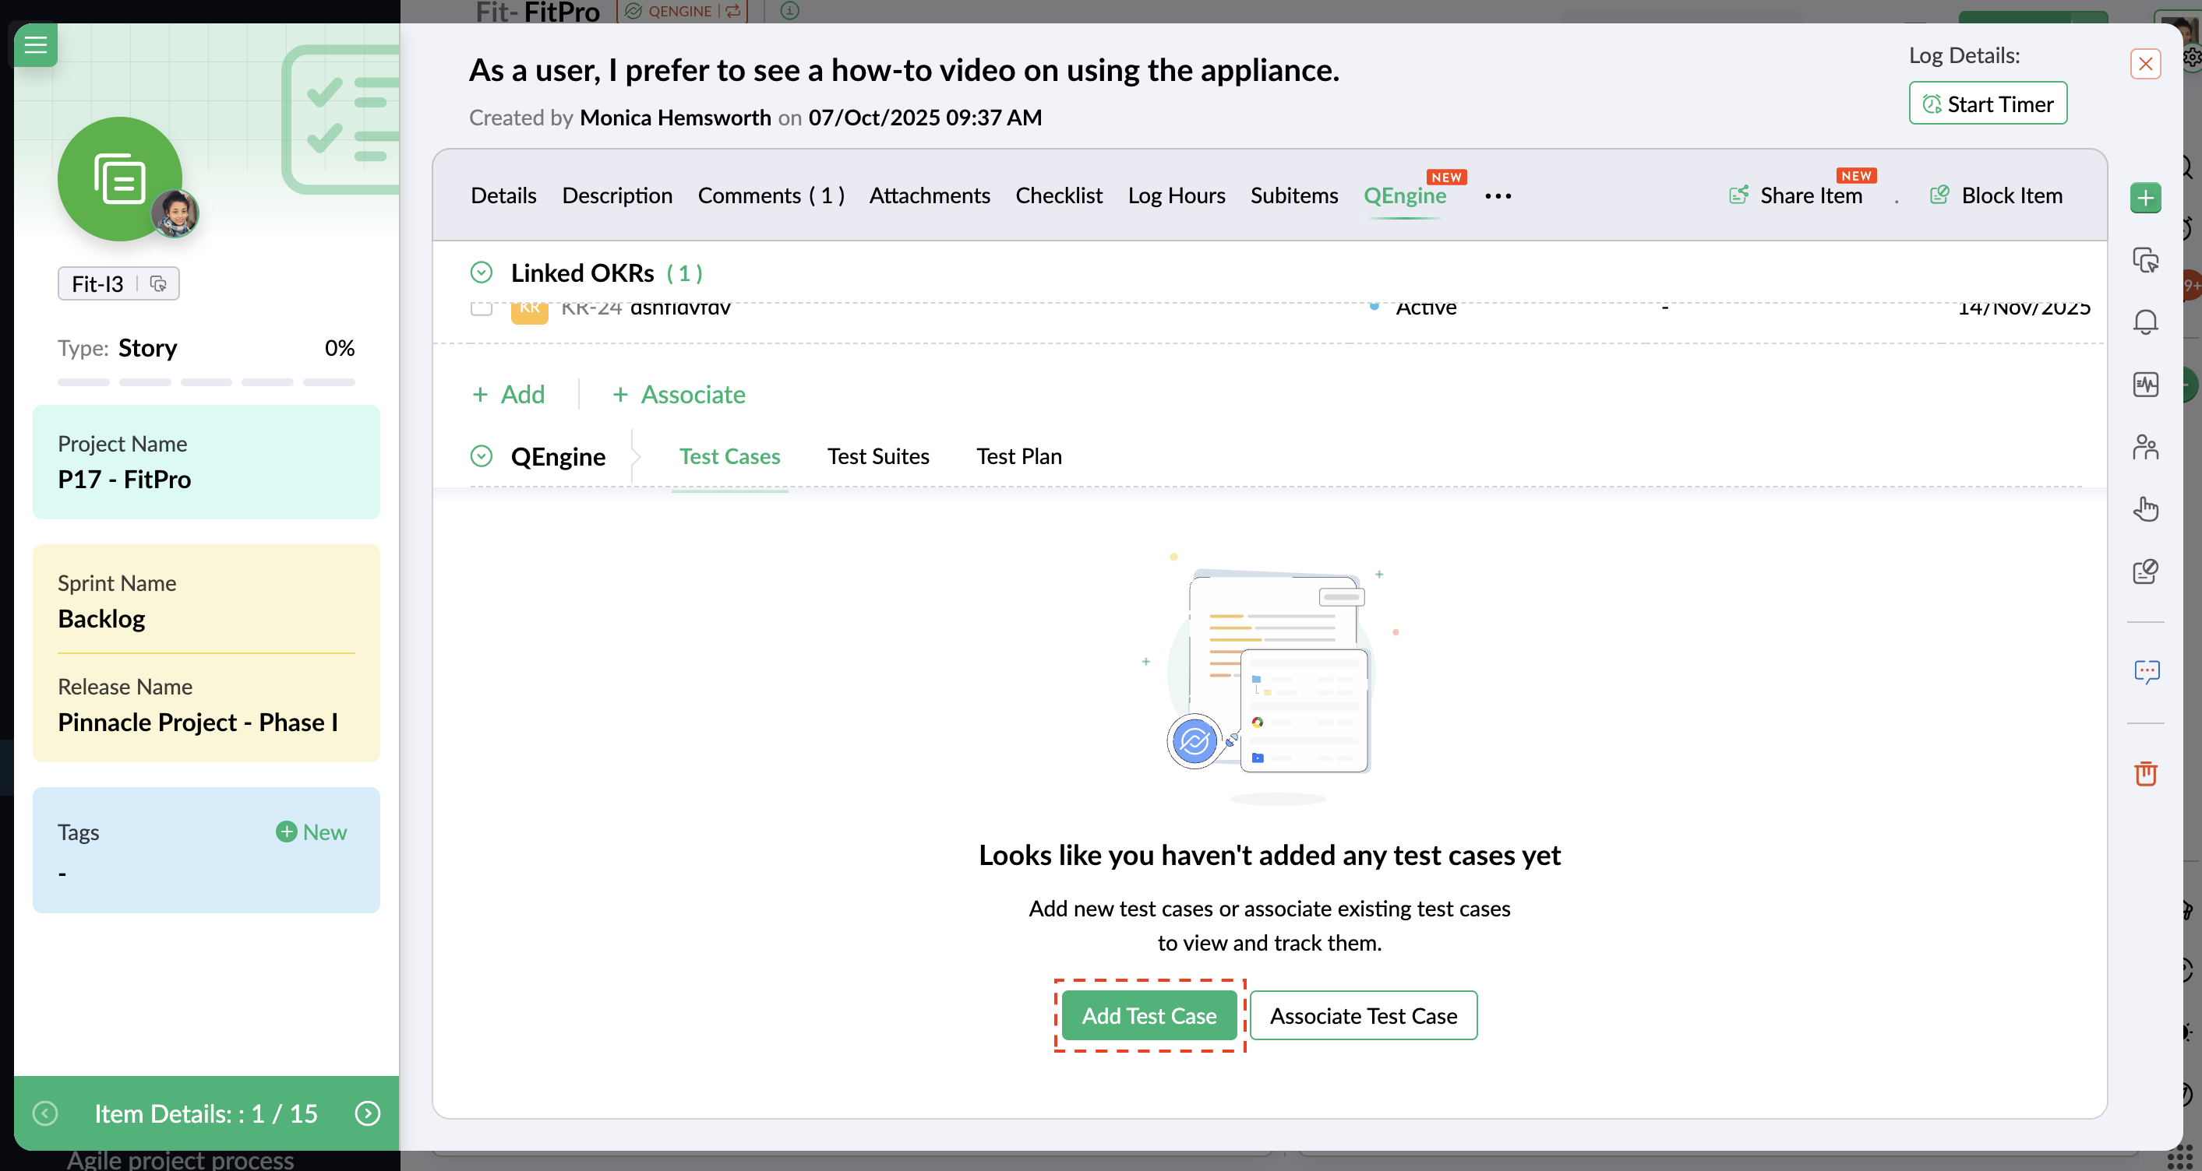Click the 0% progress bar
This screenshot has height=1171, width=2202.
point(206,382)
